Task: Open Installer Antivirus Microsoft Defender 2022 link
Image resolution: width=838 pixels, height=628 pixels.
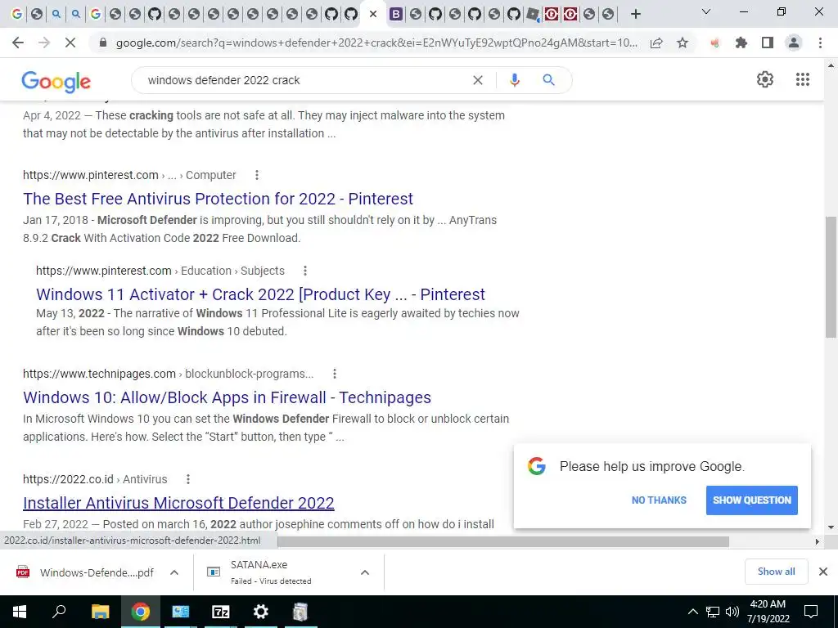Action: tap(178, 503)
